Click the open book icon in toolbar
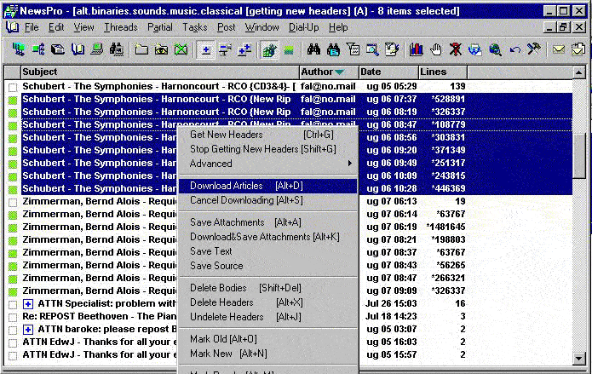This screenshot has width=592, height=374. click(77, 49)
